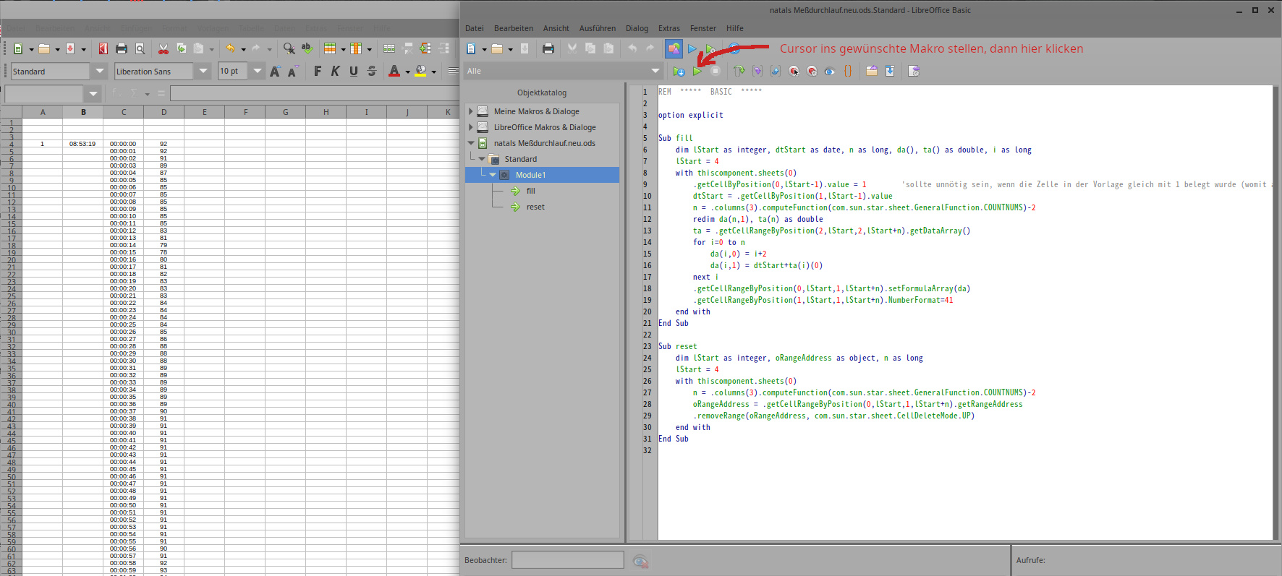Image resolution: width=1282 pixels, height=576 pixels.
Task: Select the Standard library in tree
Action: pos(521,159)
